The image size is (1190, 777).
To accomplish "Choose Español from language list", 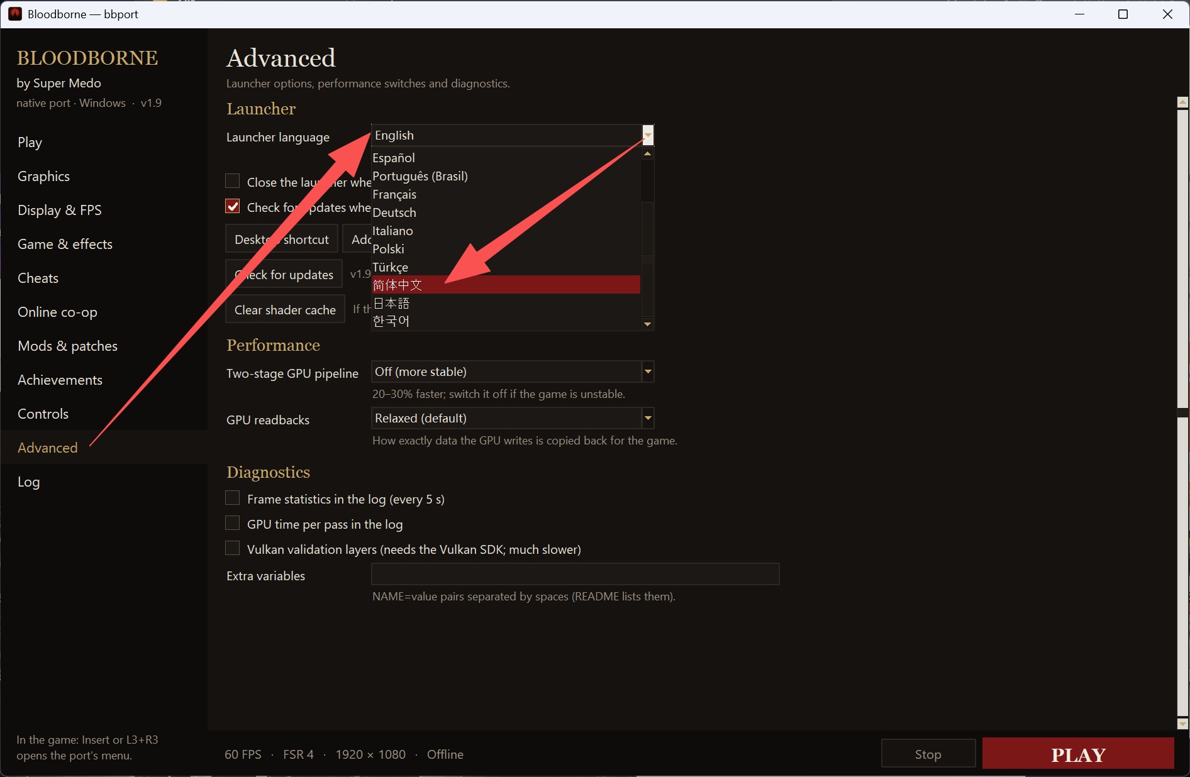I will click(506, 158).
